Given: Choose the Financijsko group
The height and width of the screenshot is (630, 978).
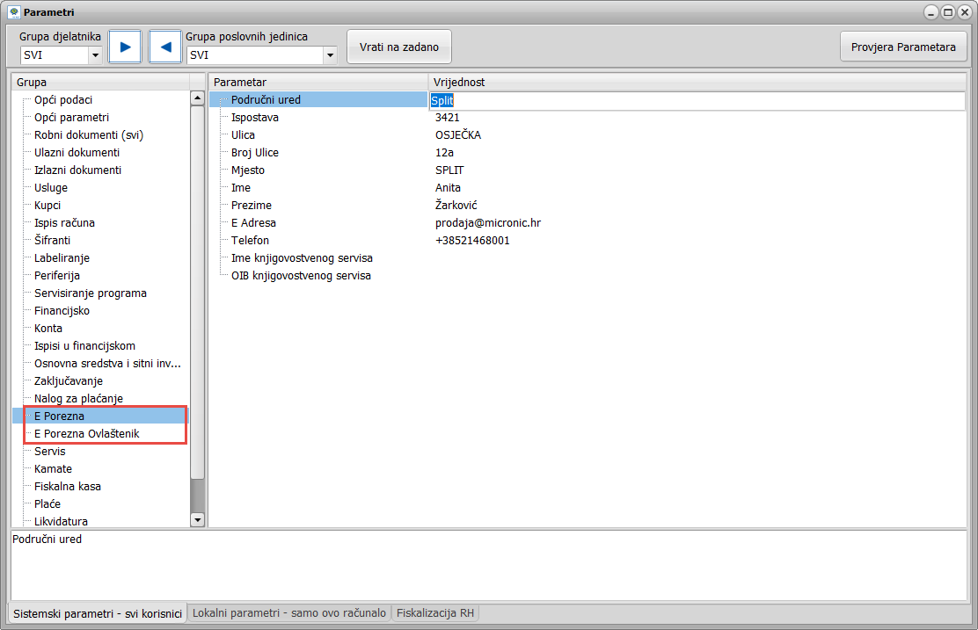Looking at the screenshot, I should [x=62, y=311].
